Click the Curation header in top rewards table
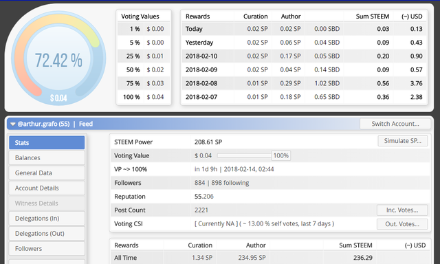Viewport: 440px width, 264px height. point(255,16)
